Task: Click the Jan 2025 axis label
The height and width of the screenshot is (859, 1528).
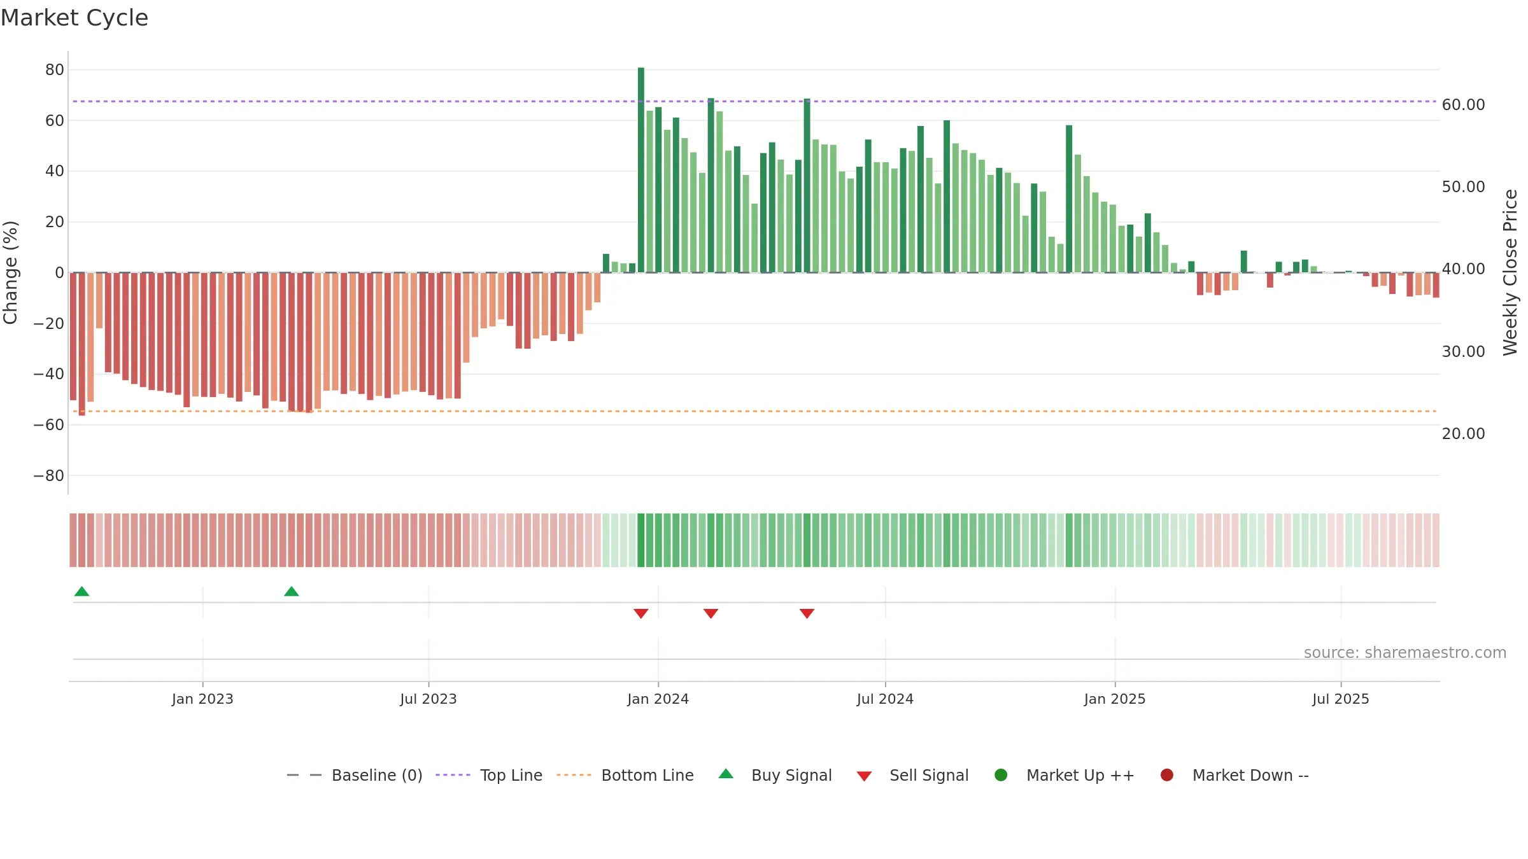Action: click(x=1115, y=699)
